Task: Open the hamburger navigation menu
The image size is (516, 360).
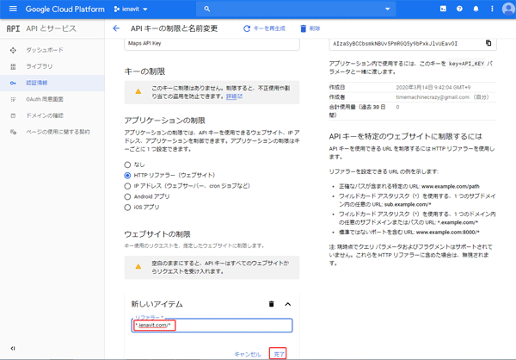Action: tap(13, 9)
